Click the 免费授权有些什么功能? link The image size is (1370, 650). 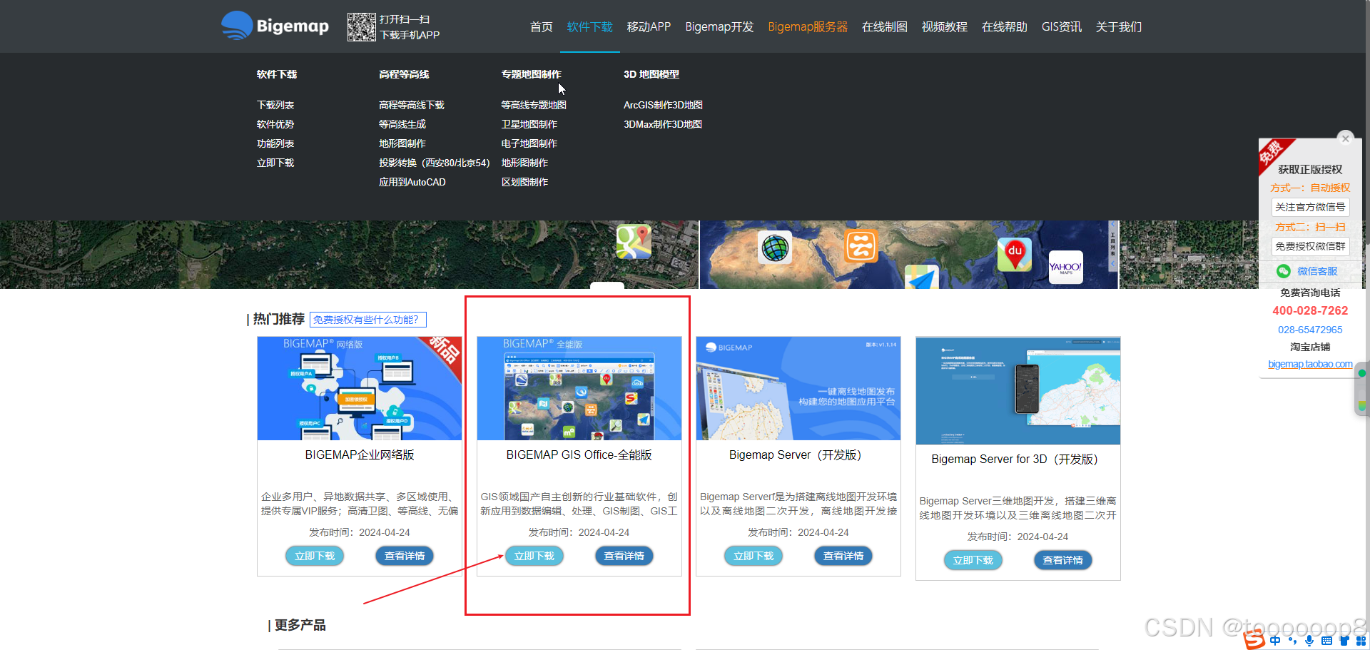click(367, 320)
